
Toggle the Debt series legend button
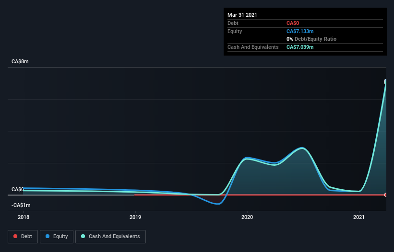click(x=23, y=237)
